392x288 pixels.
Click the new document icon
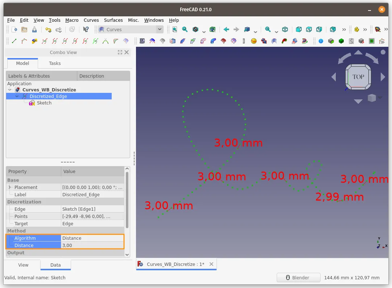pos(14,29)
